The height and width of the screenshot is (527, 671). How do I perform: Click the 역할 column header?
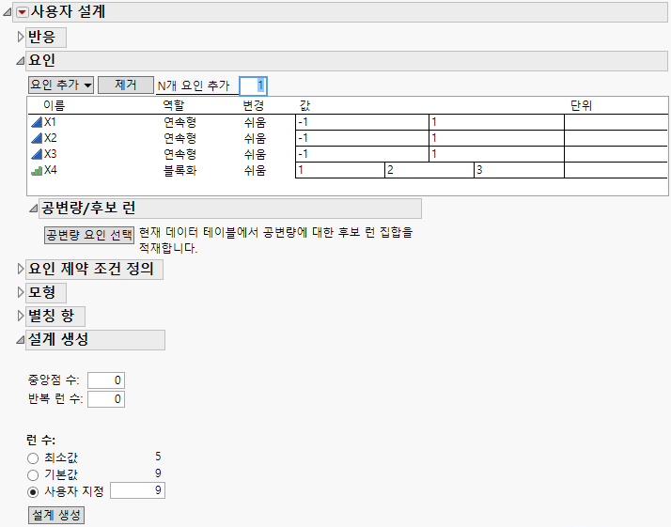tap(174, 105)
